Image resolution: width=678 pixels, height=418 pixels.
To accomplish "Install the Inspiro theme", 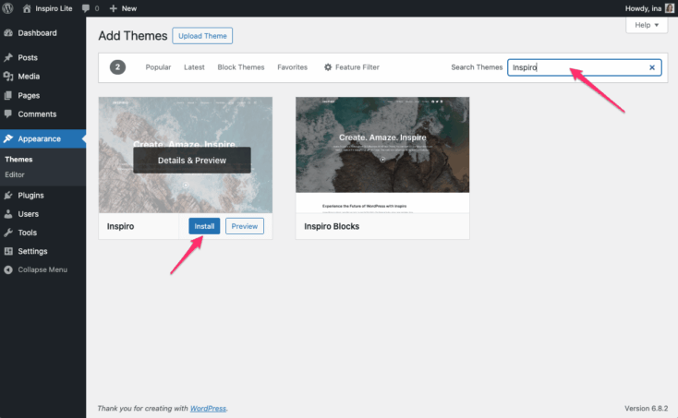I will tap(204, 226).
